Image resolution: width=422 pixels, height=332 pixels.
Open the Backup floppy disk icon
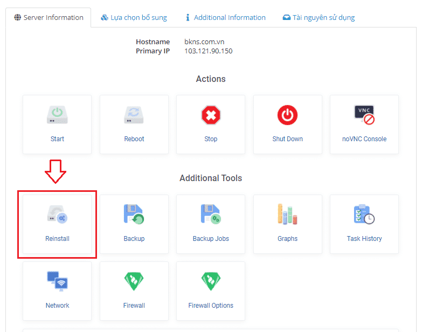(x=134, y=215)
